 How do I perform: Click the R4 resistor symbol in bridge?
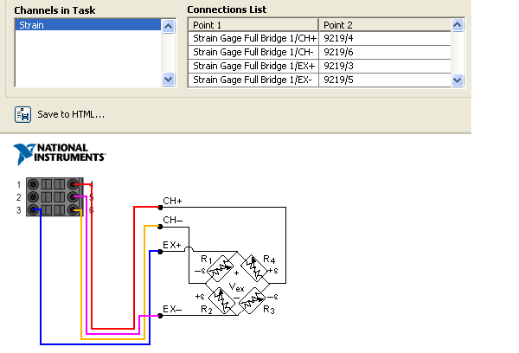[254, 268]
